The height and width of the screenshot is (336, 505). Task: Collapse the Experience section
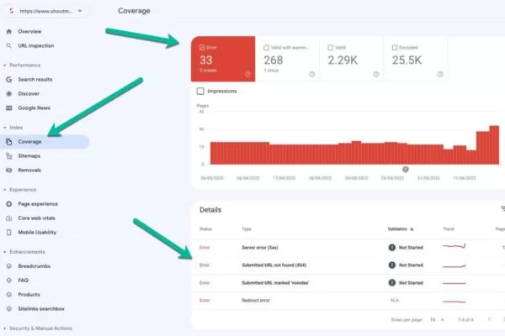pos(5,190)
